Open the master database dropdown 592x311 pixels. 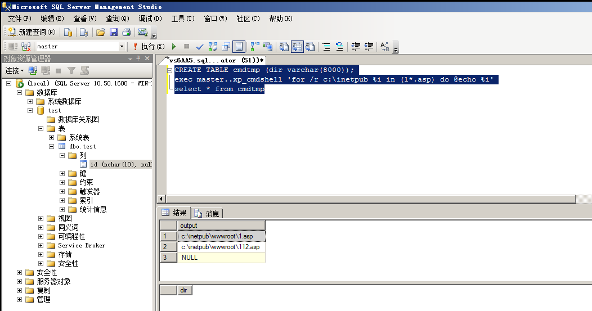(122, 47)
